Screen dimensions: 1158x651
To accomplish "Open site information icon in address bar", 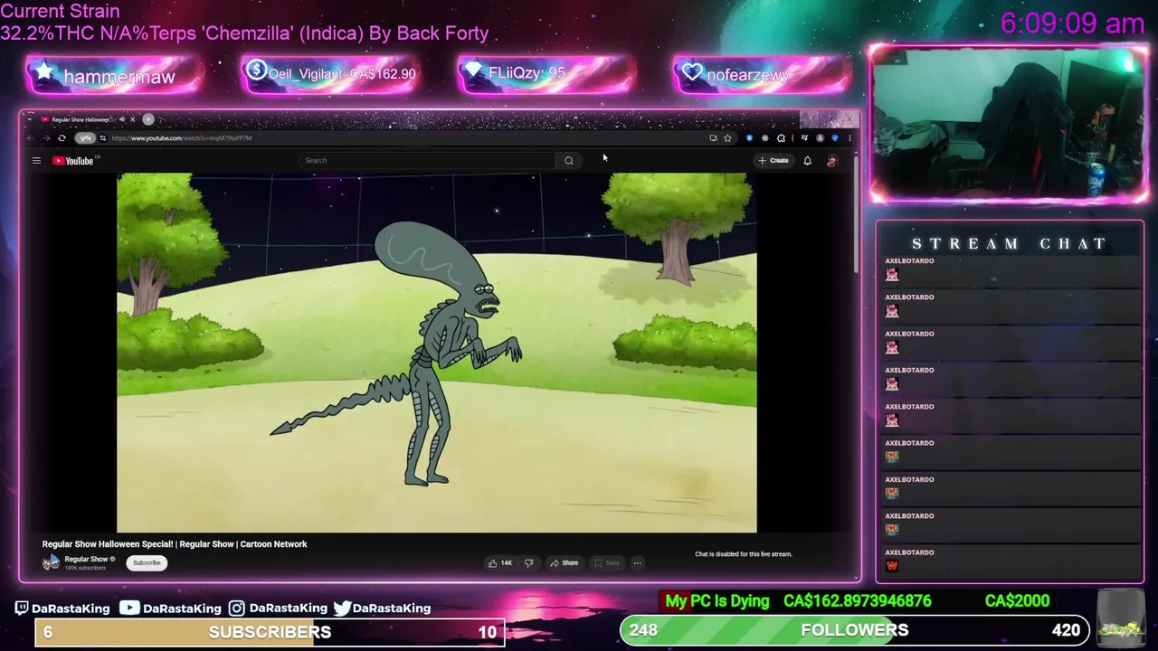I will pos(103,138).
